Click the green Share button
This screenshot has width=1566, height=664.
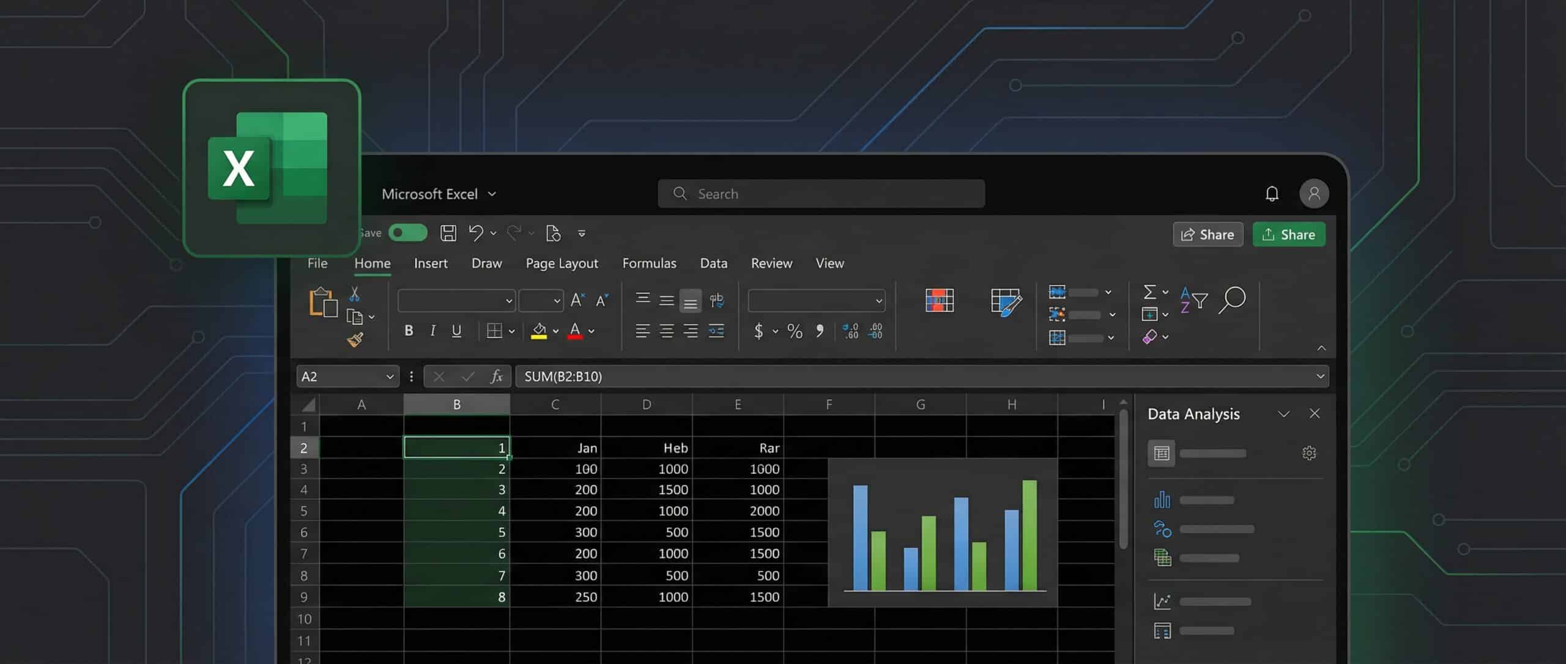point(1289,234)
